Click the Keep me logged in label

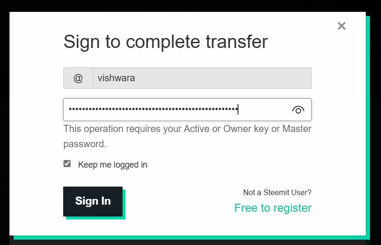coord(113,165)
